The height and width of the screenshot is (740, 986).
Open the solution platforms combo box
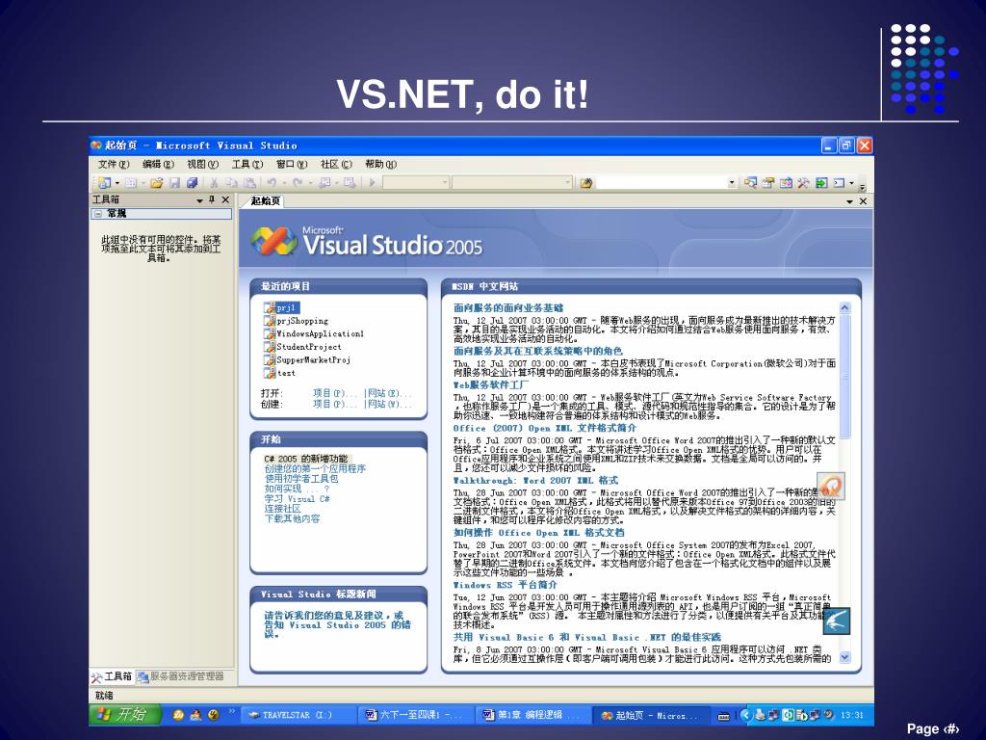click(512, 182)
